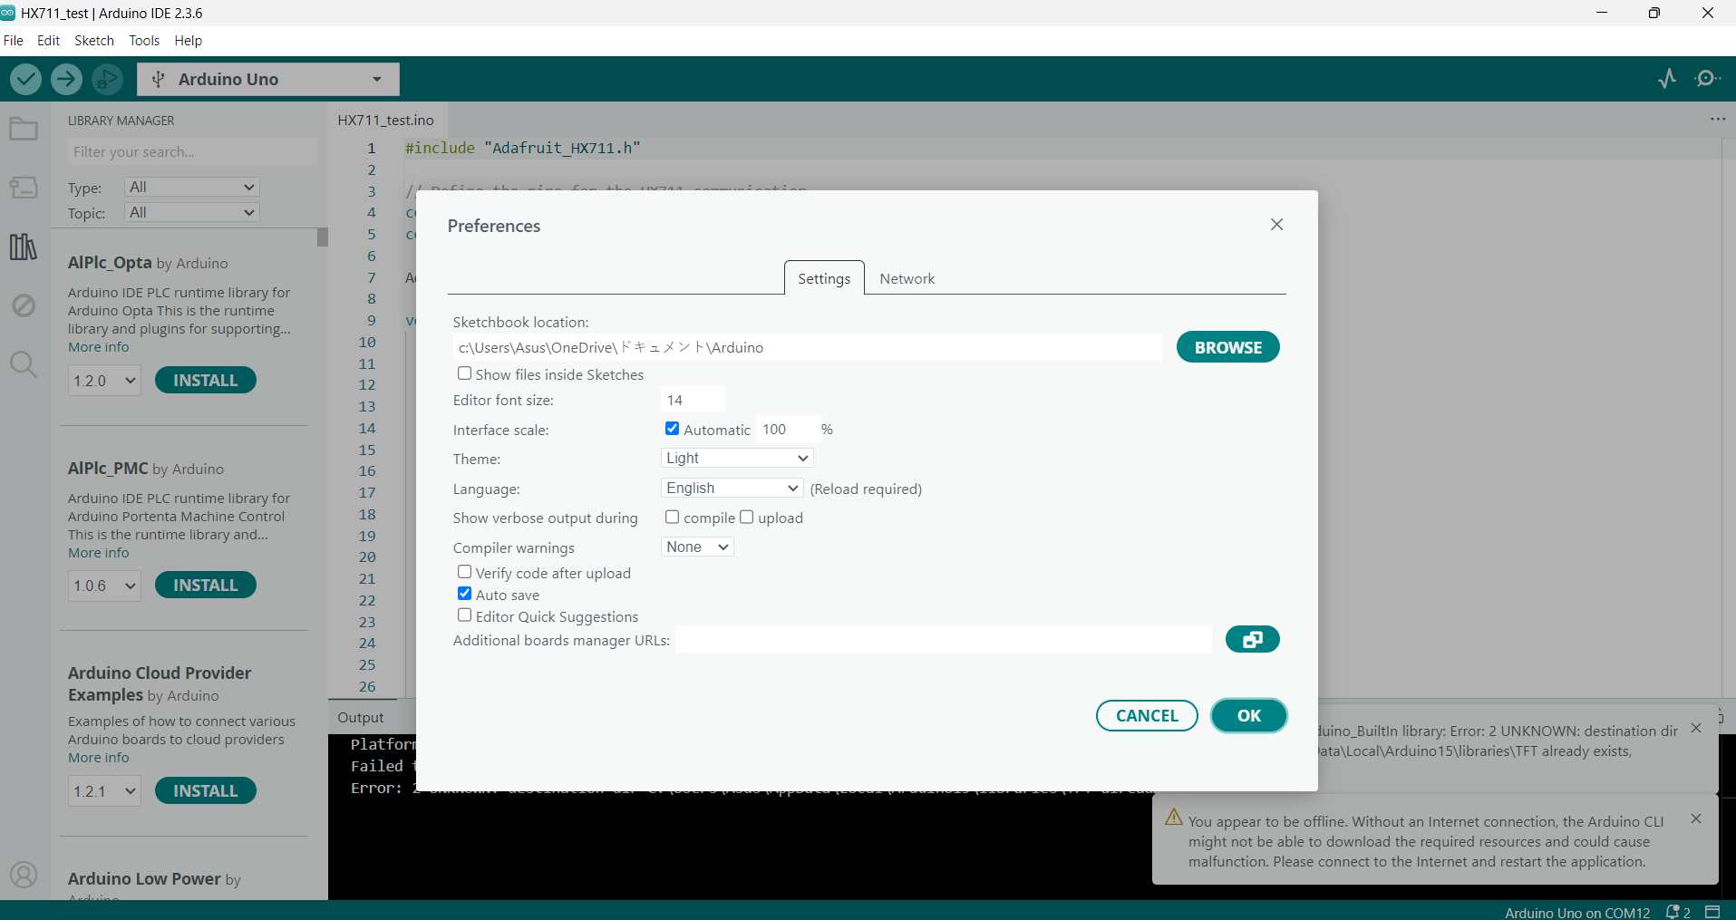
Task: Open the Edit menu
Action: click(x=48, y=41)
